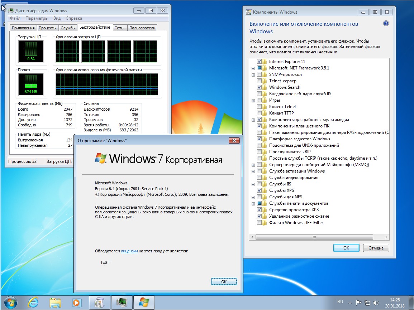Expand Служба активации Windows node
Screen dimensions: 414x310
click(x=253, y=171)
